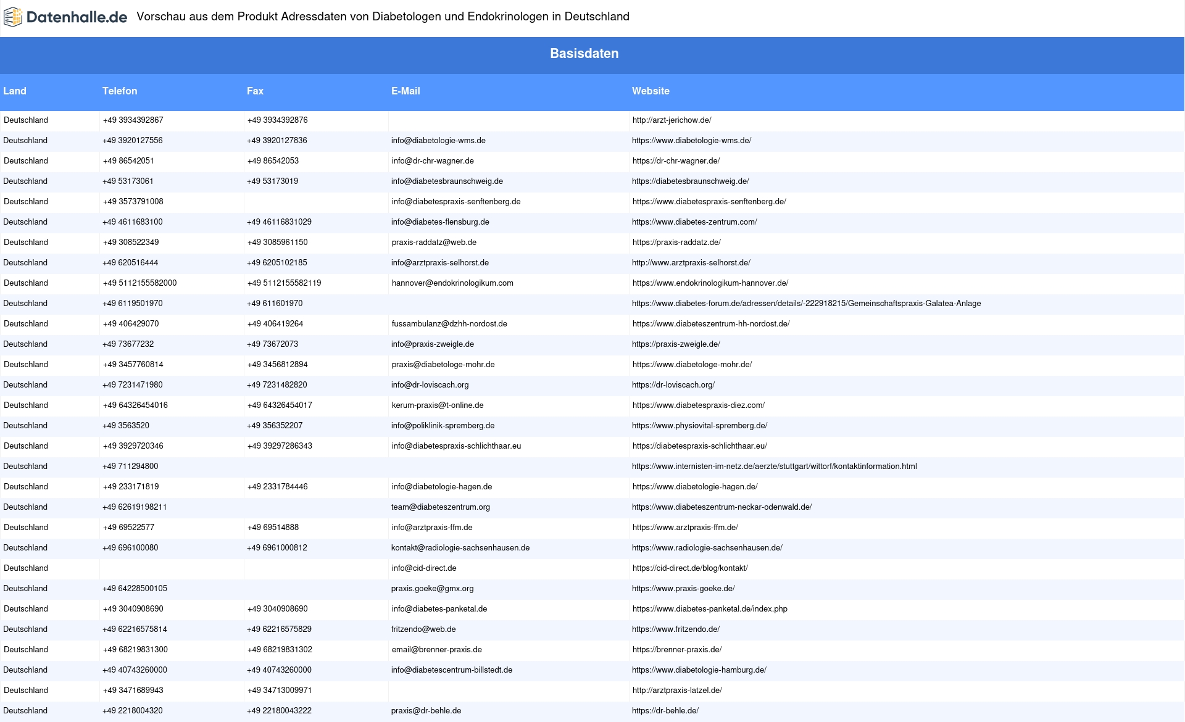Click praxis@dr-behle.de email
Viewport: 1185px width, 722px height.
[426, 711]
